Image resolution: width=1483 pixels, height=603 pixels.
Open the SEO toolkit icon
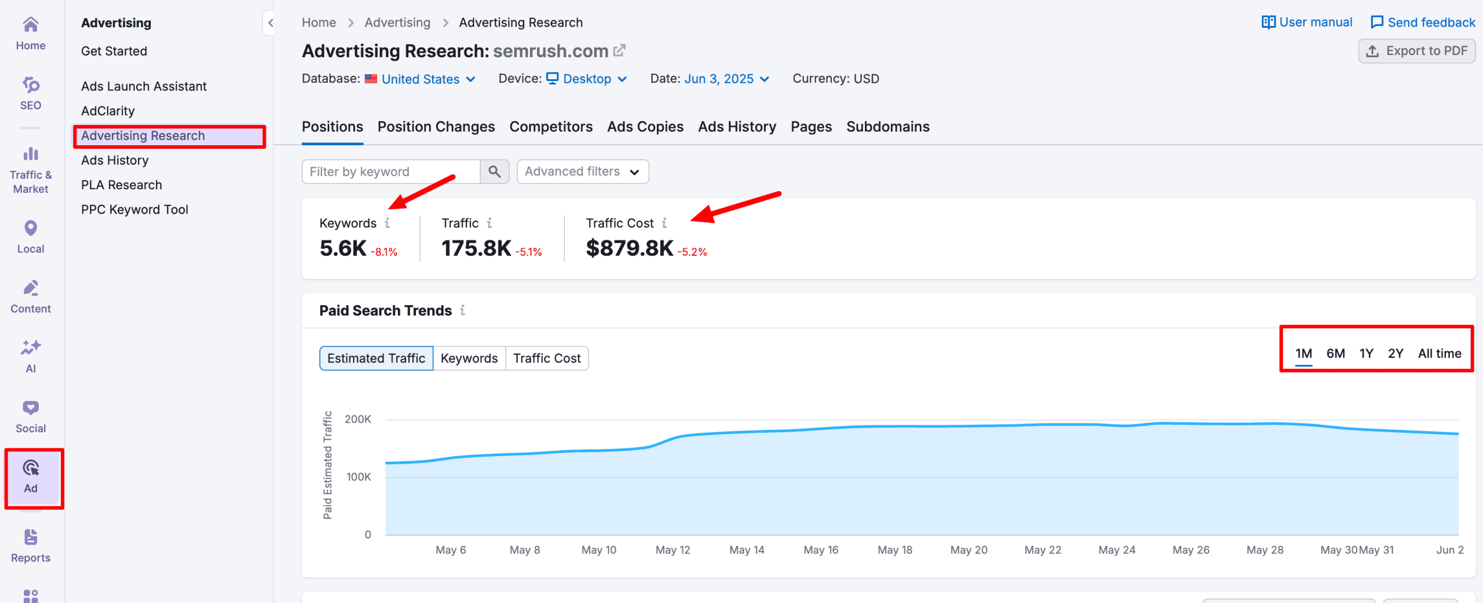(x=31, y=85)
